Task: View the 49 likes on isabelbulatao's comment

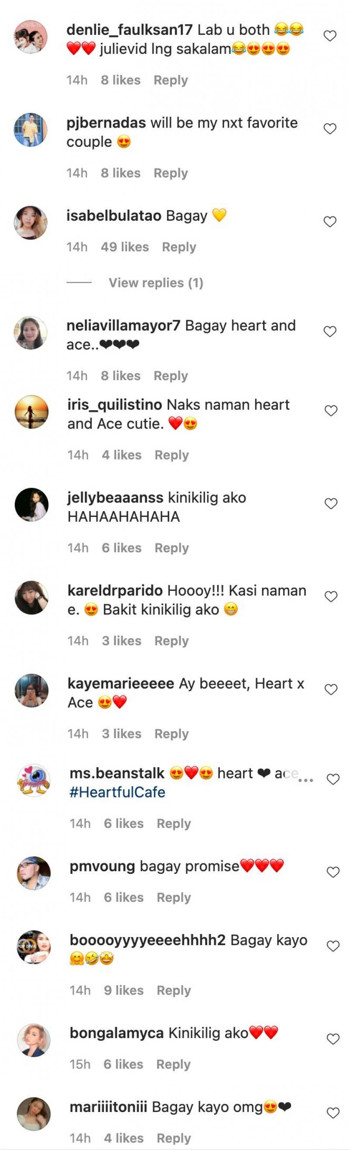Action: point(124,247)
